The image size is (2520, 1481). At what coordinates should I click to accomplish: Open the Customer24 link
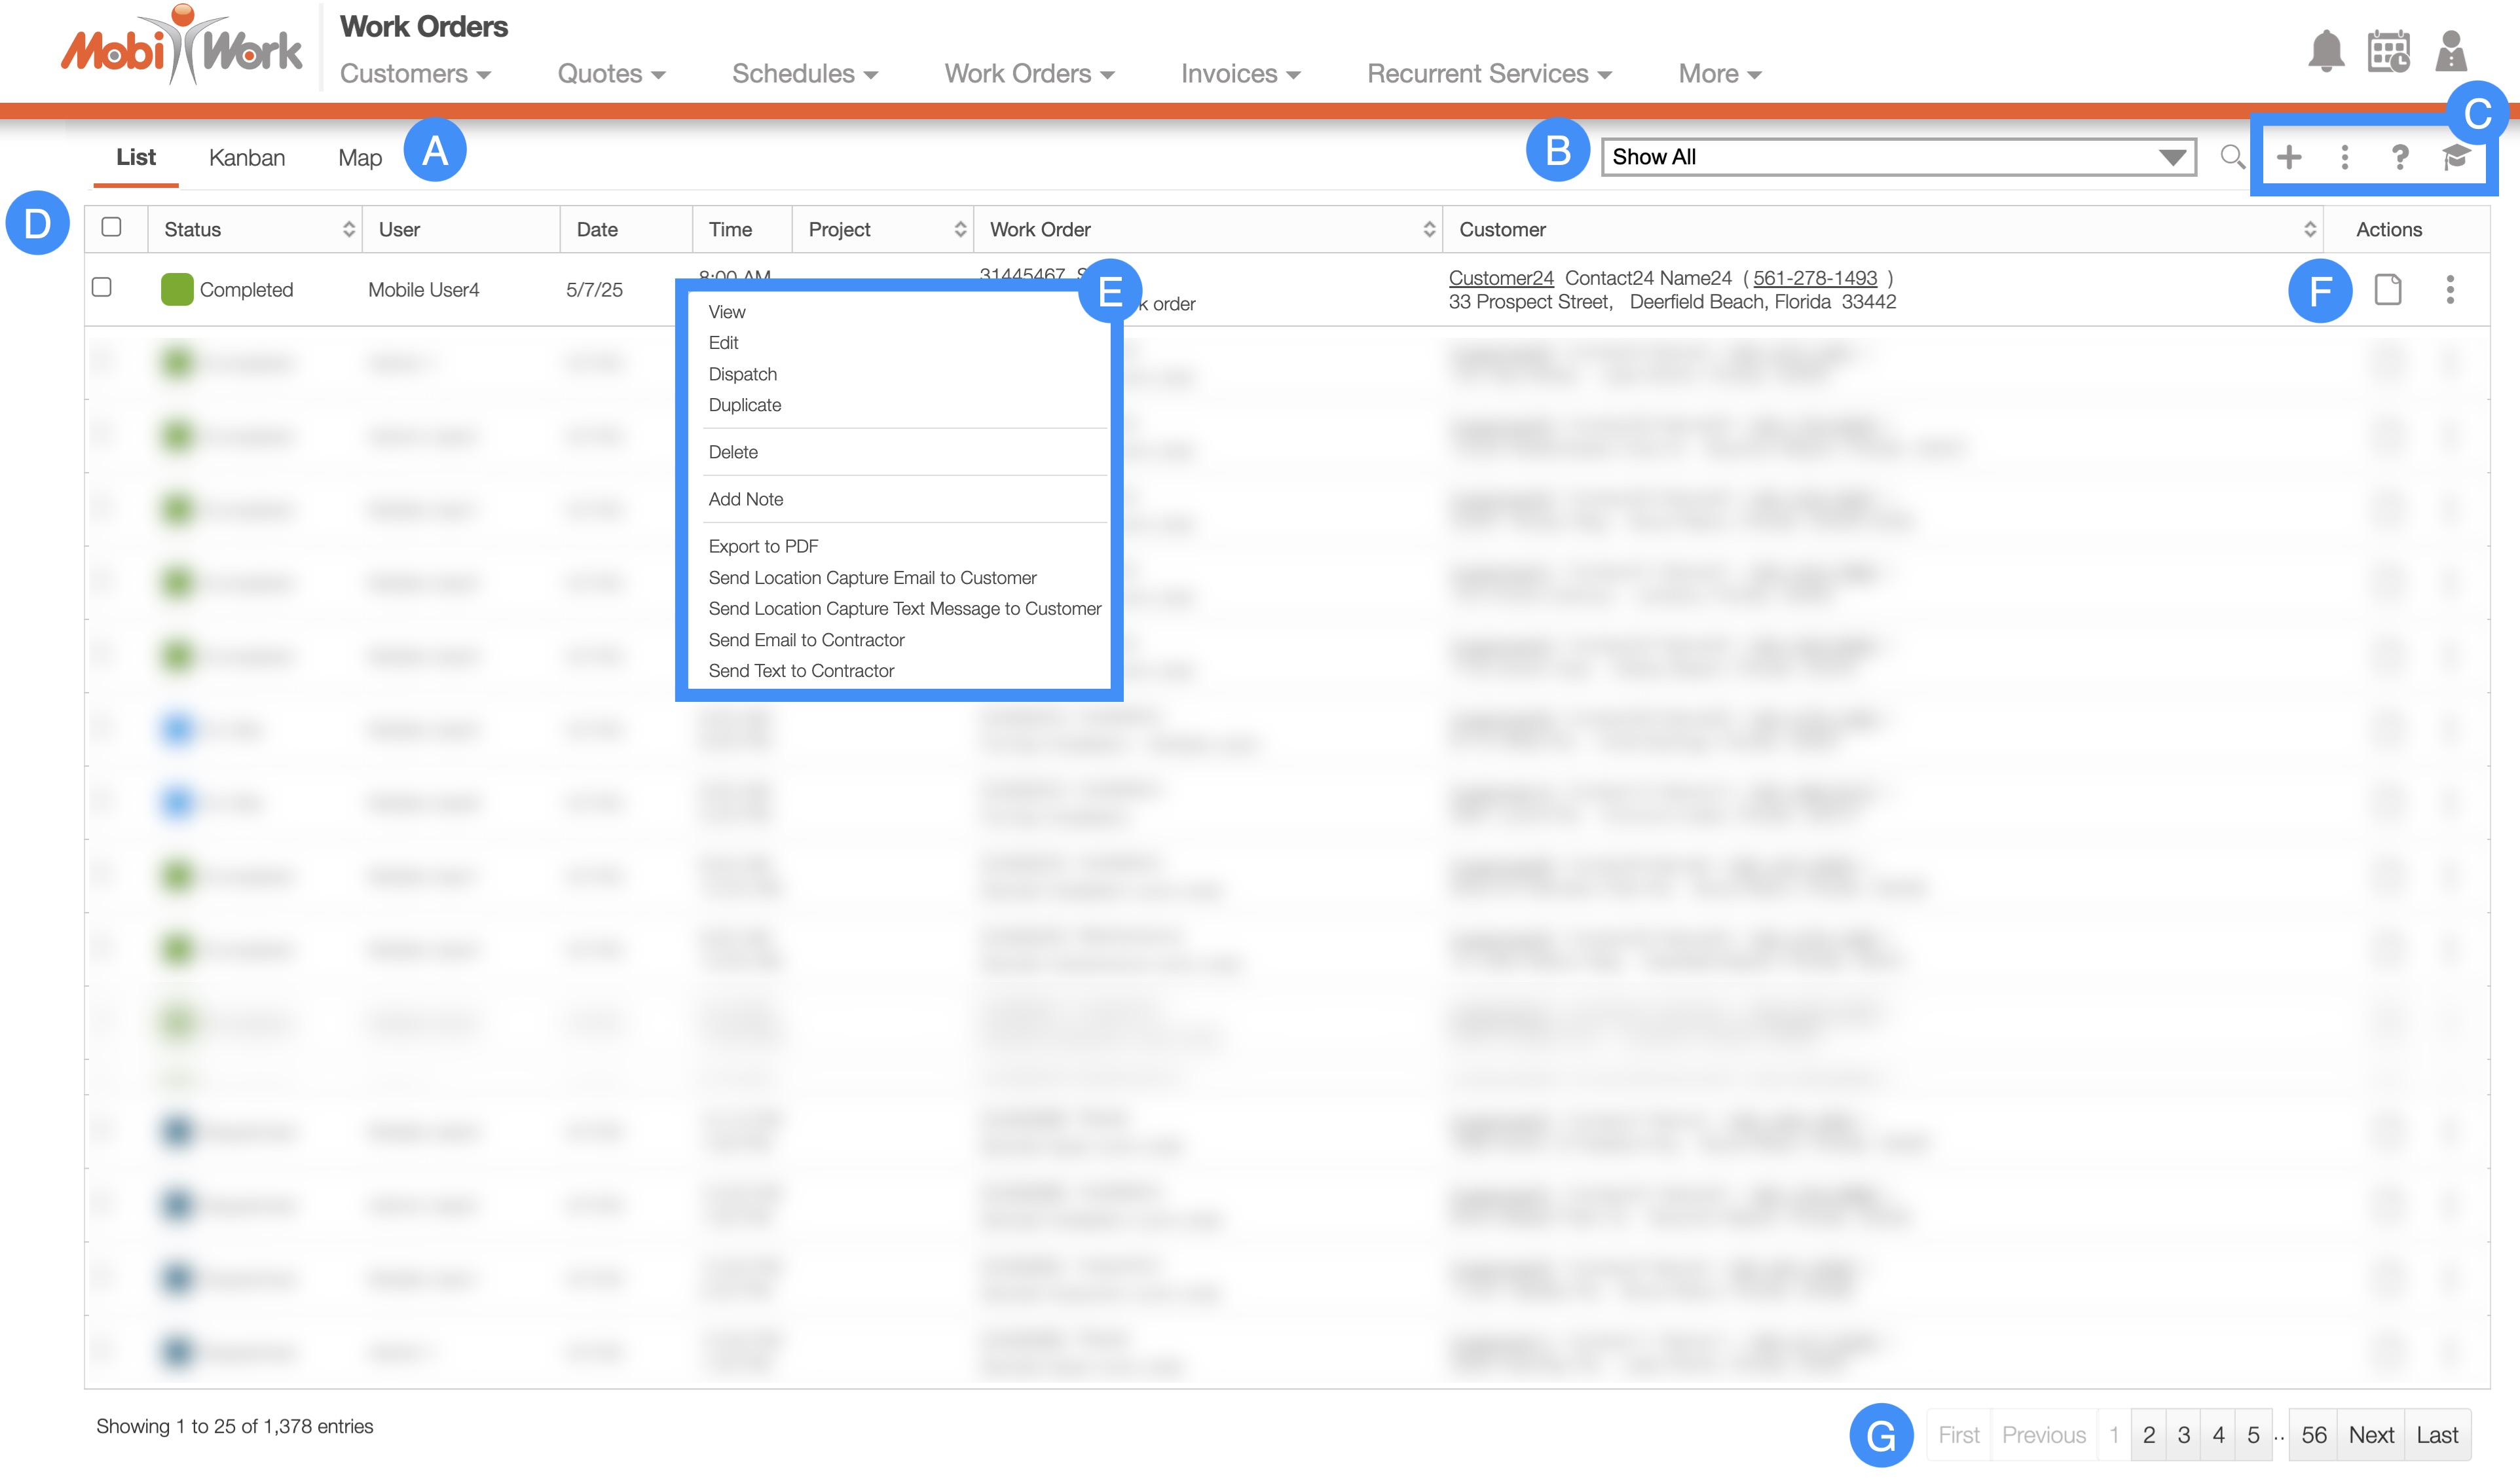coord(1500,278)
